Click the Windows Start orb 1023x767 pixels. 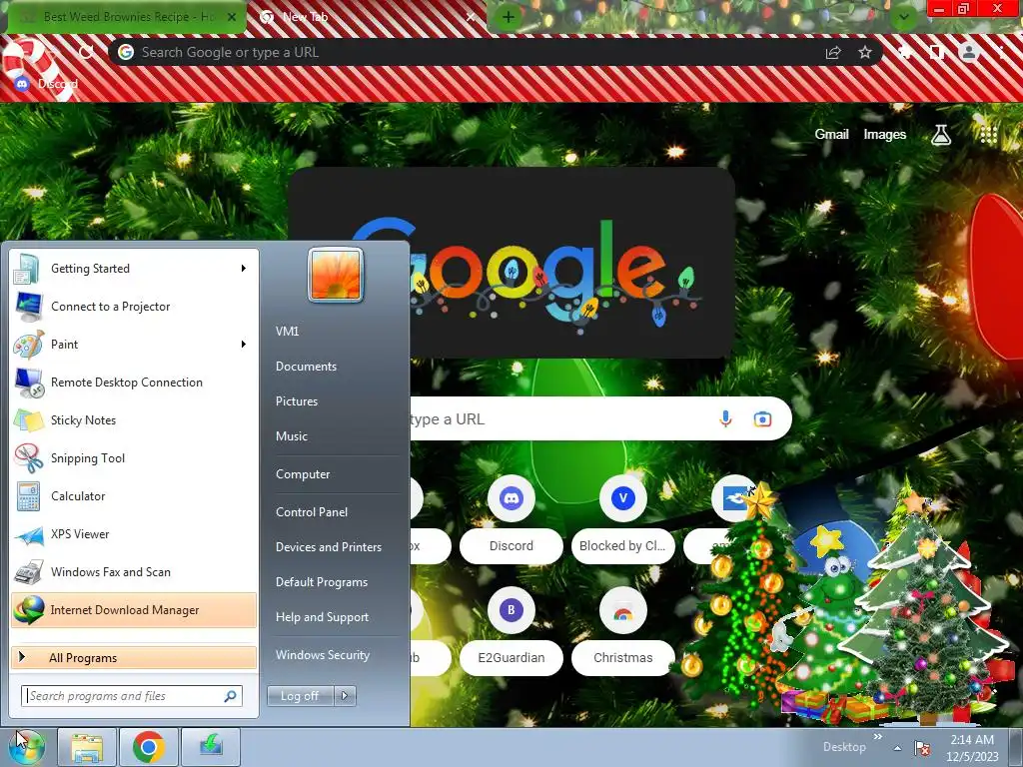[27, 747]
